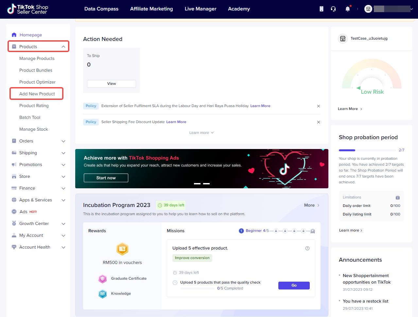
Task: Open Data Compass in the top navigation
Action: 101,9
